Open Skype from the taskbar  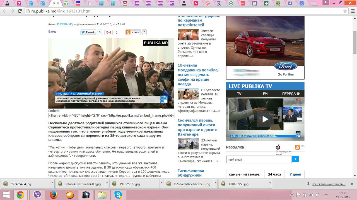coord(119,195)
